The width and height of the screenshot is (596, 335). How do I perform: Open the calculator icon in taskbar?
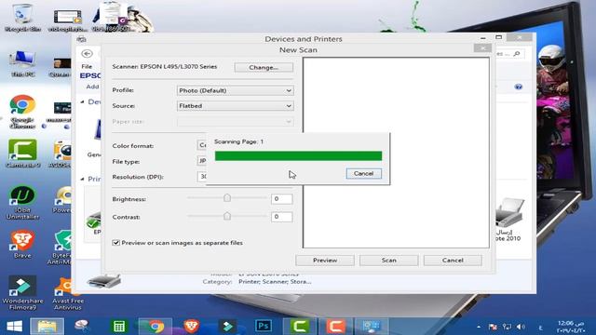point(119,327)
